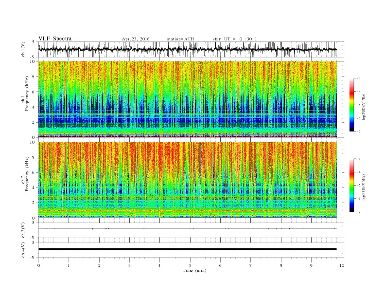Click the "5" tick on the time axis
Image resolution: width=385 pixels, height=298 pixels.
pyautogui.click(x=190, y=265)
